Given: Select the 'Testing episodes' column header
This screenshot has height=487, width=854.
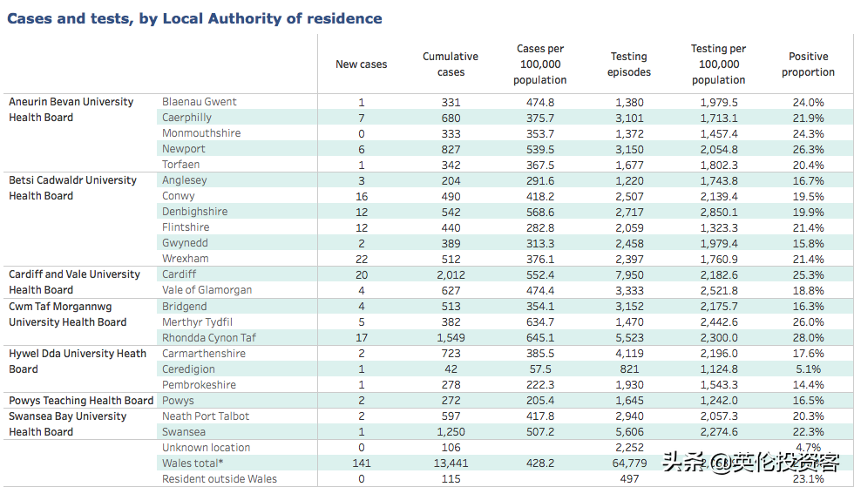Looking at the screenshot, I should (629, 64).
